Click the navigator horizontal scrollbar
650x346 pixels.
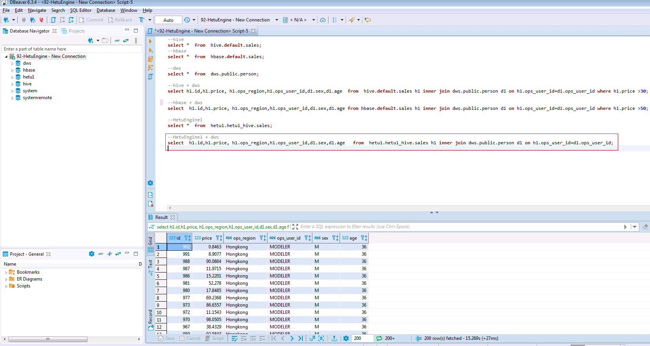click(48, 339)
